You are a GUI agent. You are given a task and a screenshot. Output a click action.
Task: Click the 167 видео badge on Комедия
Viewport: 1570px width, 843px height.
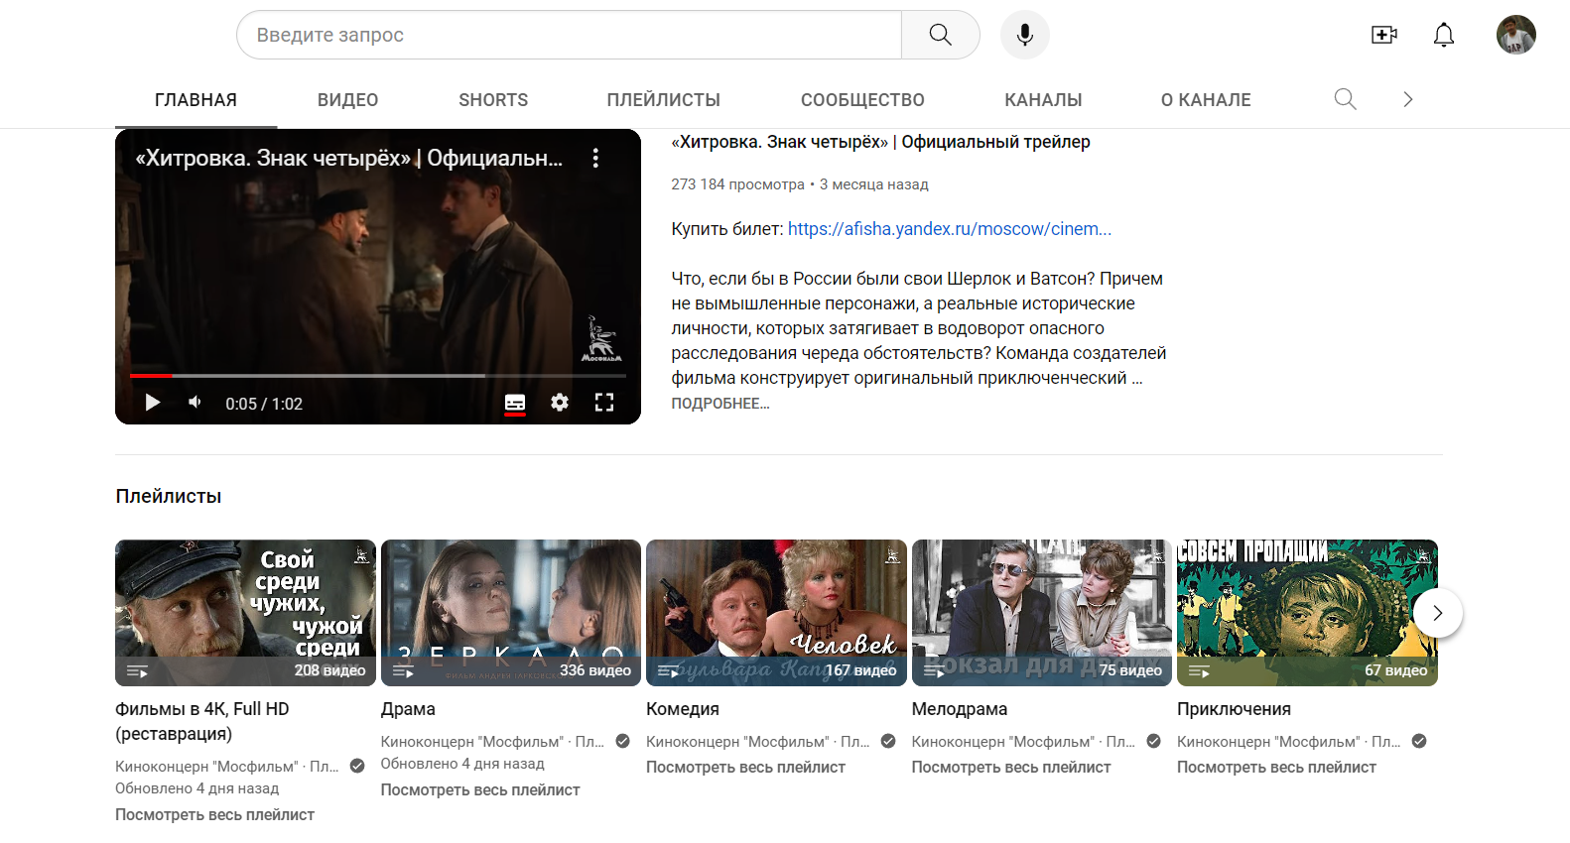point(860,670)
